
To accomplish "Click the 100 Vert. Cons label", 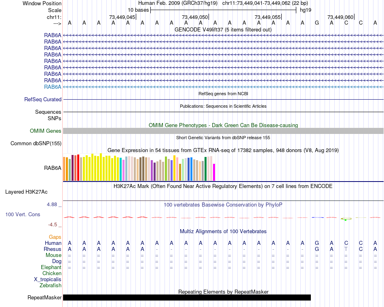I will tap(23, 214).
